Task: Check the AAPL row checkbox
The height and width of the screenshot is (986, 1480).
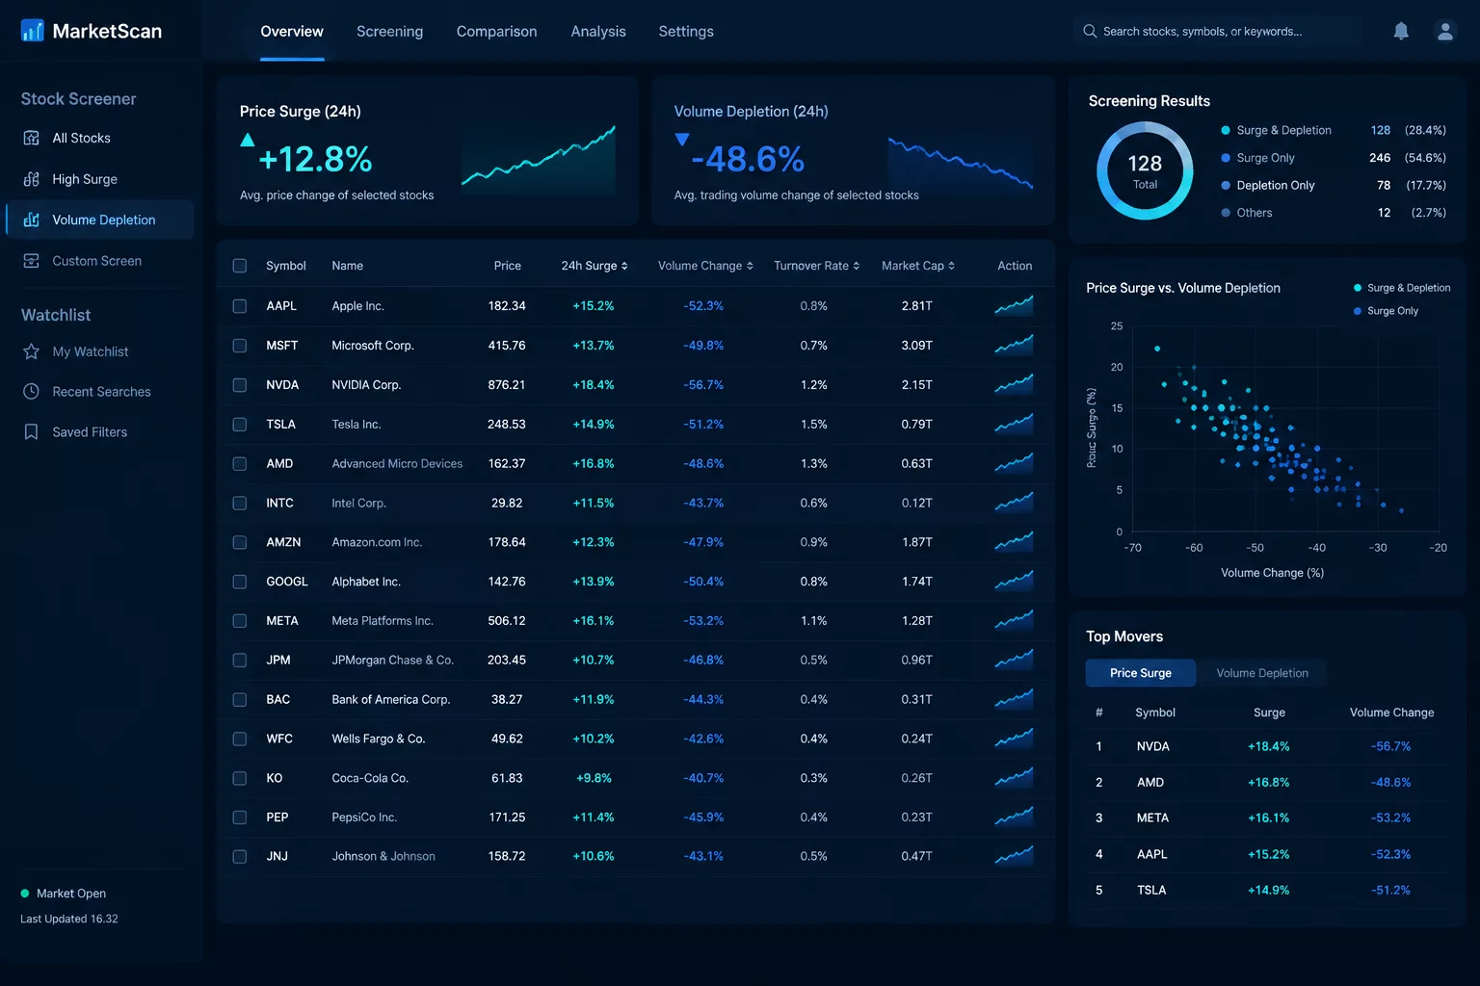Action: point(240,306)
